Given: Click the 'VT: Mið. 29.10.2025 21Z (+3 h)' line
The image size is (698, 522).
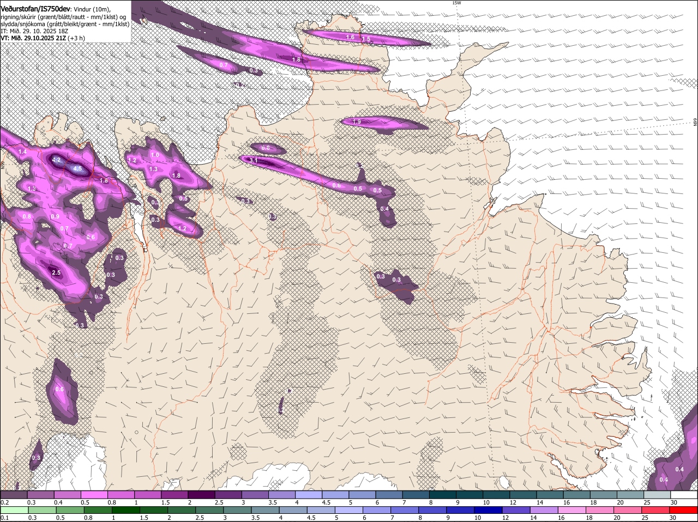Looking at the screenshot, I should tap(43, 38).
